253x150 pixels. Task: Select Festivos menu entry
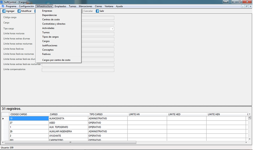(x=58, y=54)
